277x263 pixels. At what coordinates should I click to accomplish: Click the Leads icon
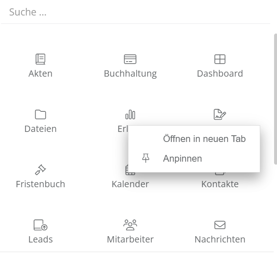40,225
